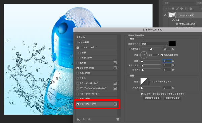Viewport: 202px width, 123px height.
Task: Lock transparent pixels in Layers panel
Action: (173, 9)
